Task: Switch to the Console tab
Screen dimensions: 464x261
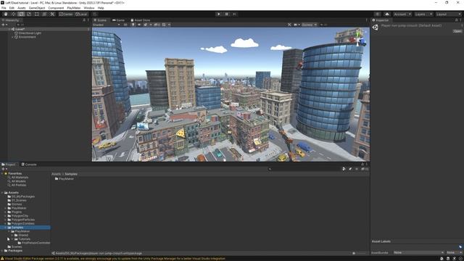Action: point(29,165)
